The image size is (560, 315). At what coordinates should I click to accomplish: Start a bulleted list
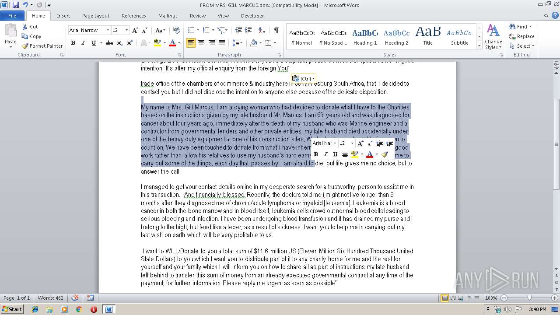(x=191, y=30)
